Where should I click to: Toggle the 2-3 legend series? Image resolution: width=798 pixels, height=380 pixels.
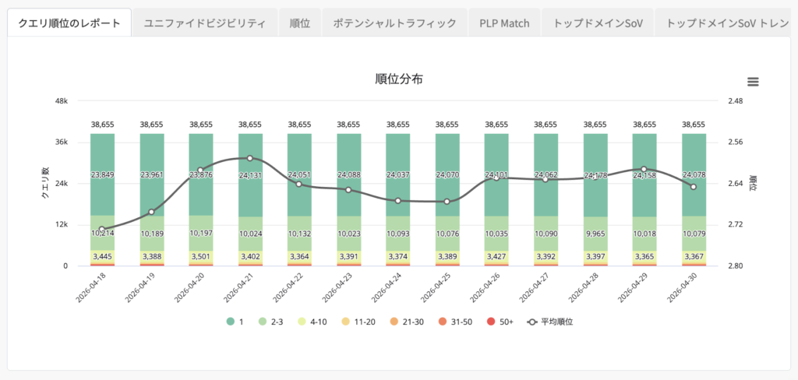(270, 322)
